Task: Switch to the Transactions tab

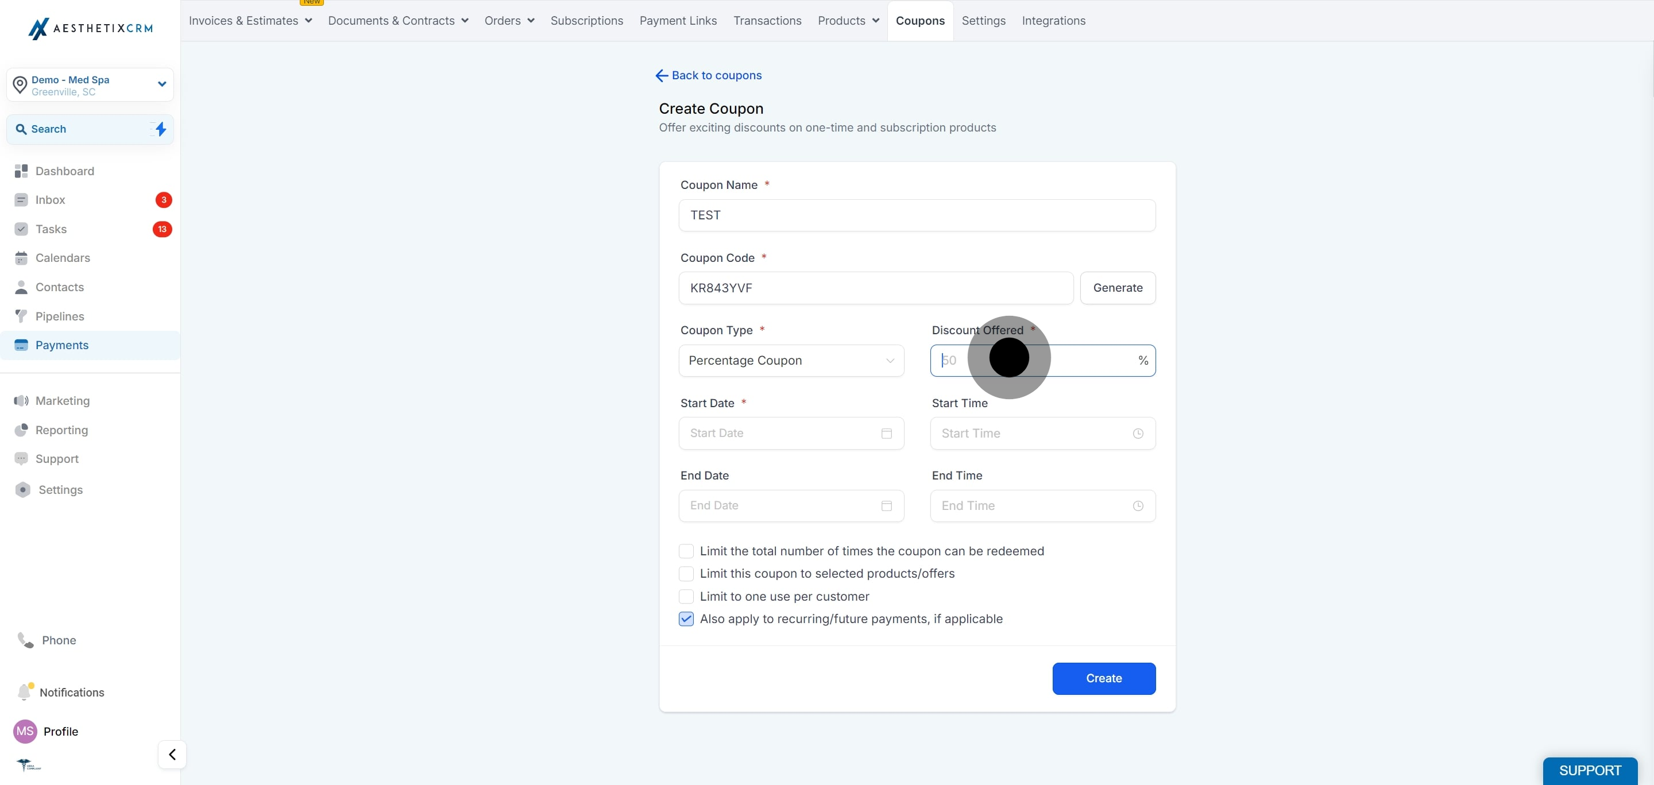Action: pyautogui.click(x=767, y=21)
